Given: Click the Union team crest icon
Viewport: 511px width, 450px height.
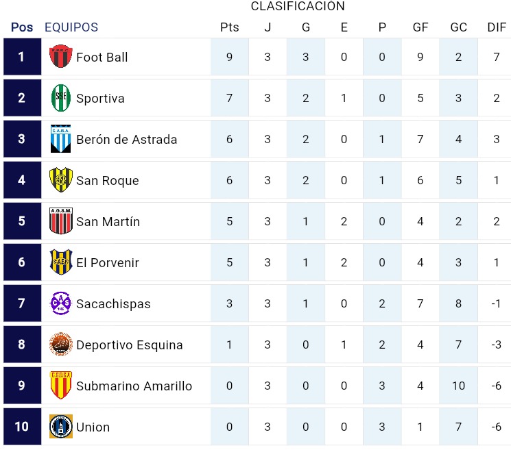Looking at the screenshot, I should pos(61,427).
